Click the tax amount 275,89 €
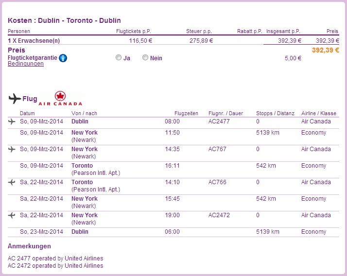 click(x=201, y=41)
